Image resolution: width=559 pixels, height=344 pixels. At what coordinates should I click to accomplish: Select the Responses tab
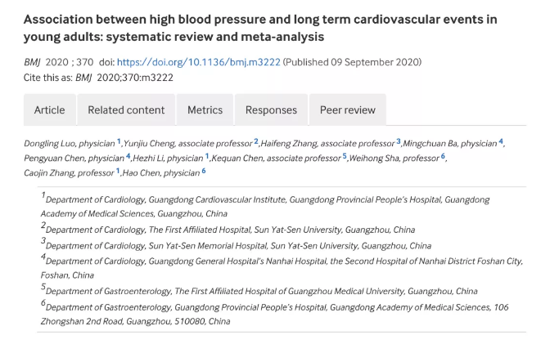271,110
